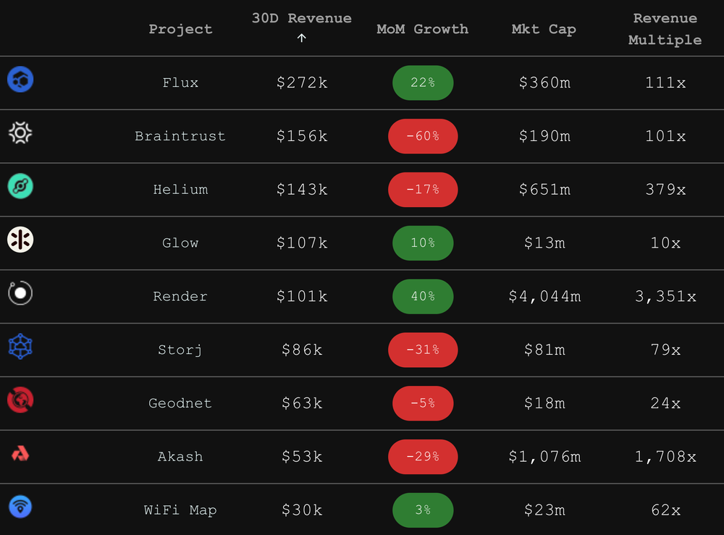Viewport: 724px width, 535px height.
Task: Sort by the 30D Revenue arrow
Action: click(301, 38)
